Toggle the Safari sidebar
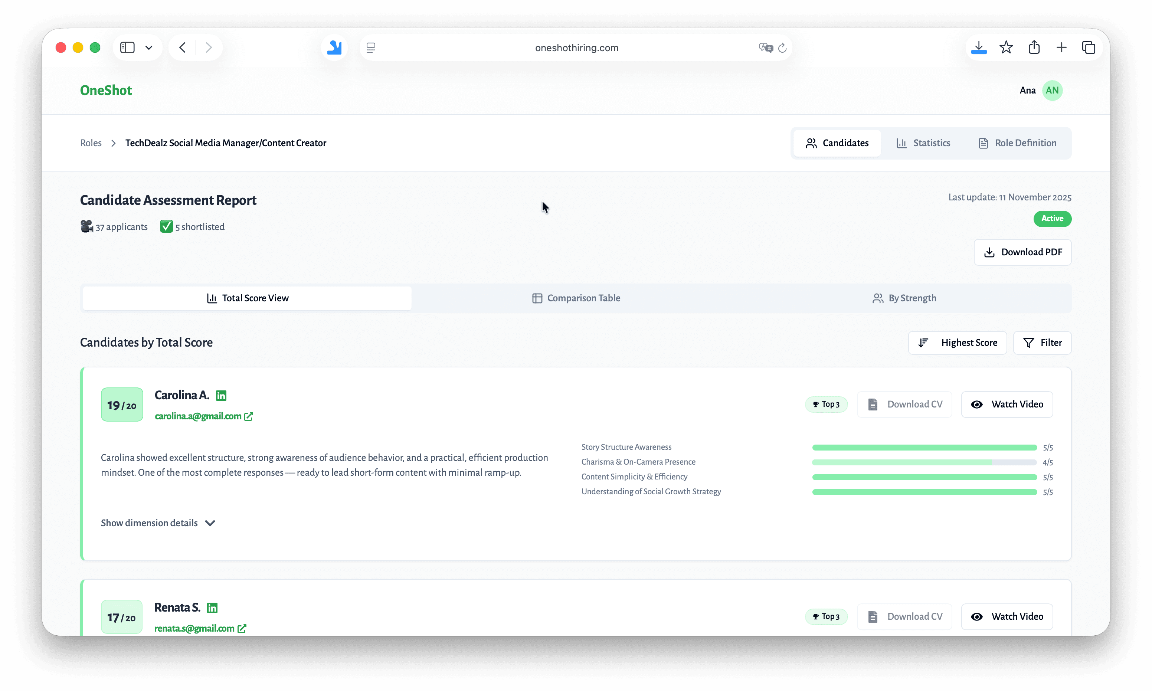The image size is (1152, 691). 127,48
